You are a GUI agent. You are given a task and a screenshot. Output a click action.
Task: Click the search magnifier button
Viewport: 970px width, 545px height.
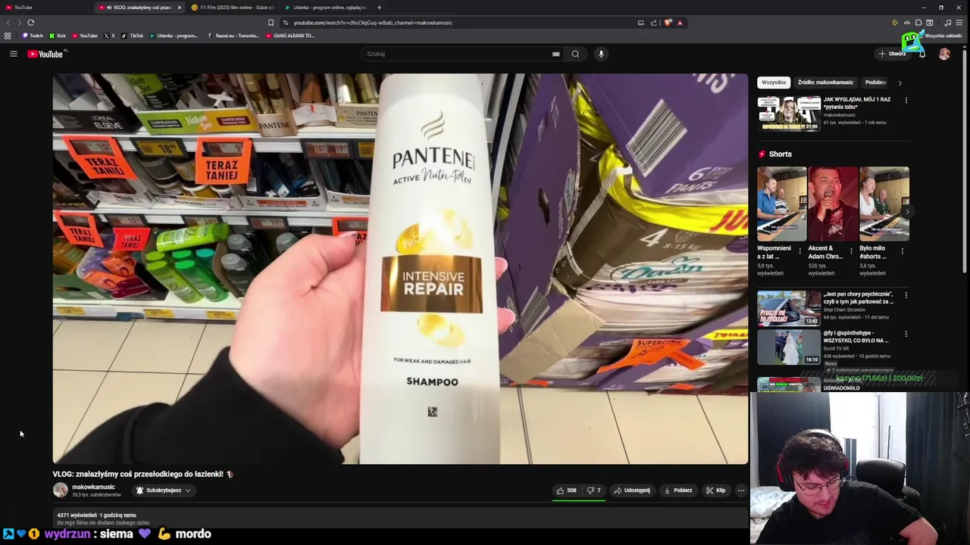(x=575, y=54)
